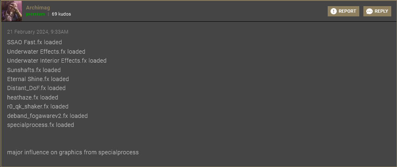This screenshot has width=397, height=167.
Task: Click the specialprocess.fx loaded line
Action: click(41, 125)
